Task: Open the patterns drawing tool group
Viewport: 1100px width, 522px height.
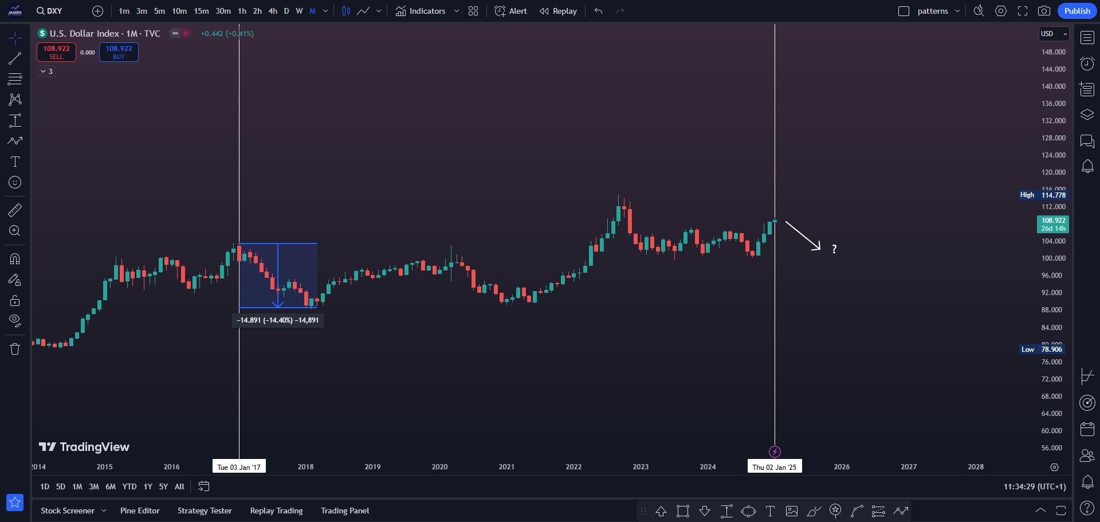Action: click(x=15, y=100)
